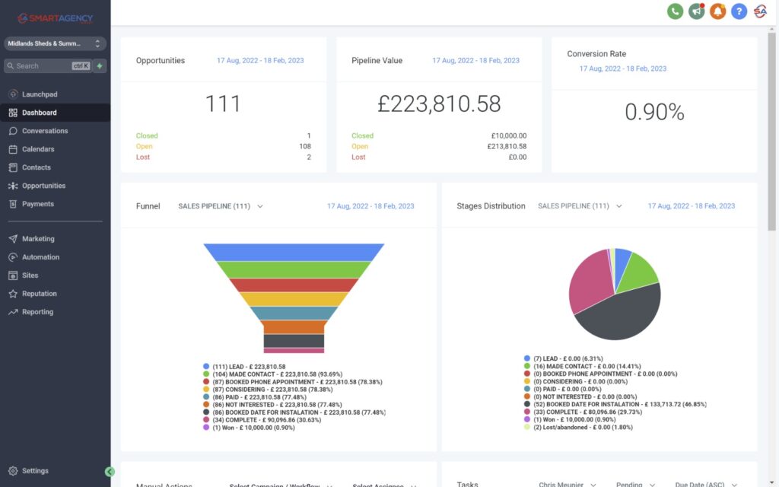This screenshot has height=487, width=779.
Task: Click the green phone dialer icon
Action: pyautogui.click(x=675, y=11)
